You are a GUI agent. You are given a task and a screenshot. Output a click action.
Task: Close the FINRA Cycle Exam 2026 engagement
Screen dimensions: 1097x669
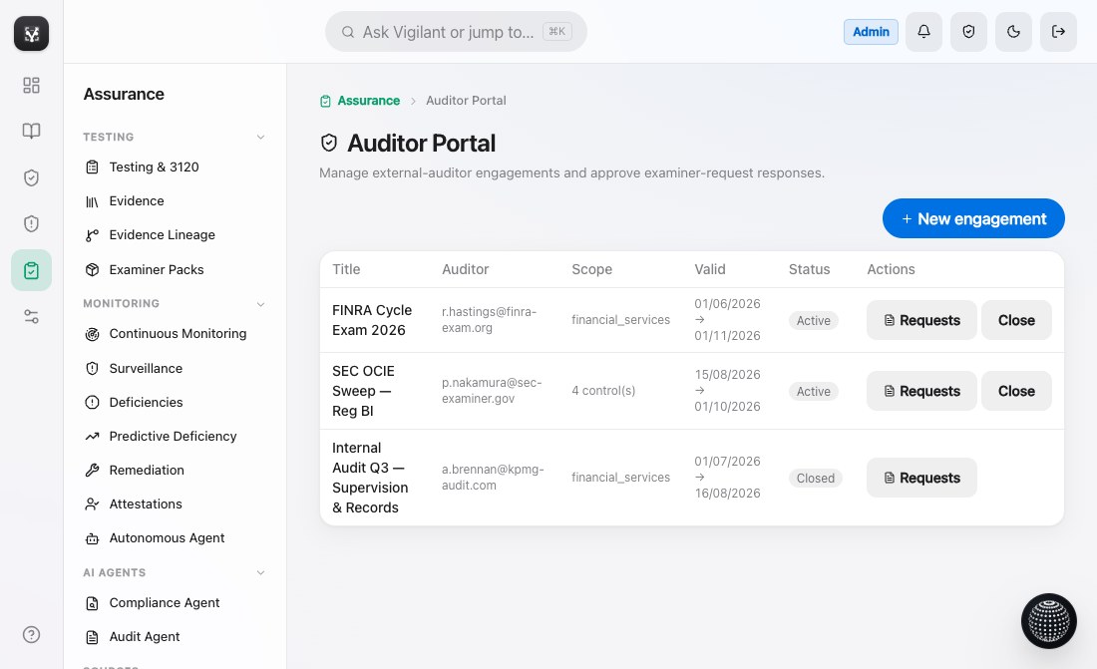(x=1016, y=320)
